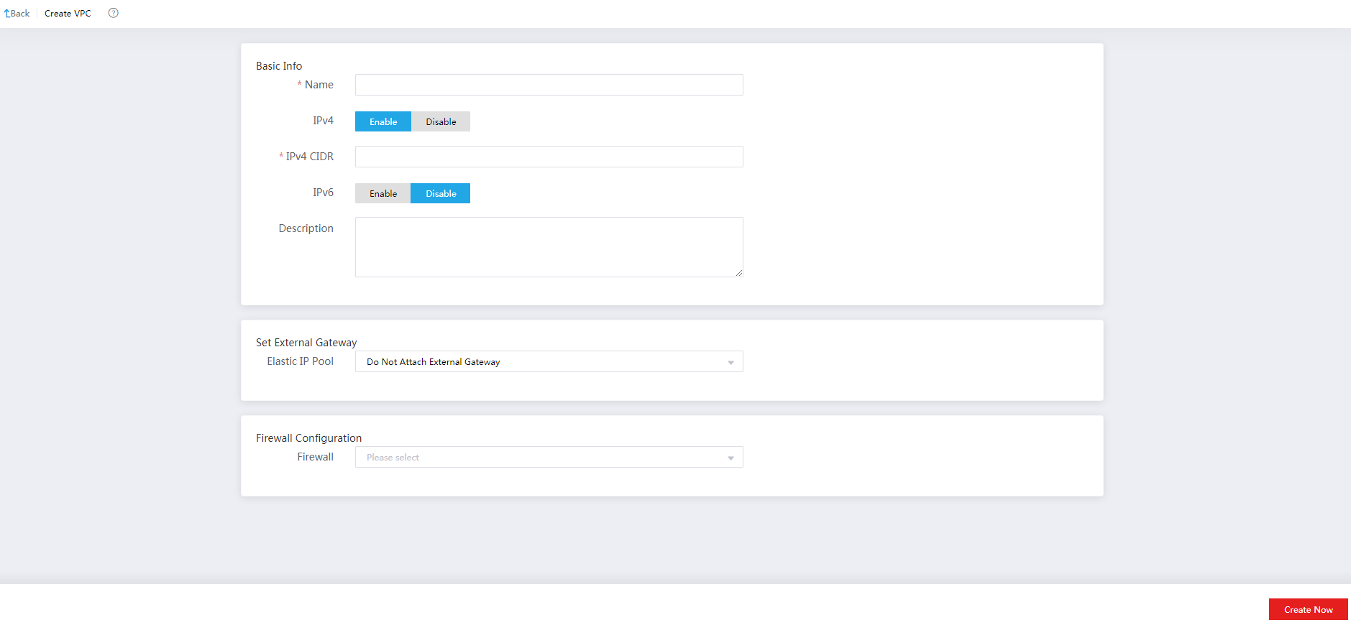This screenshot has height=625, width=1351.
Task: Click the Description box resize handle
Action: tap(738, 272)
